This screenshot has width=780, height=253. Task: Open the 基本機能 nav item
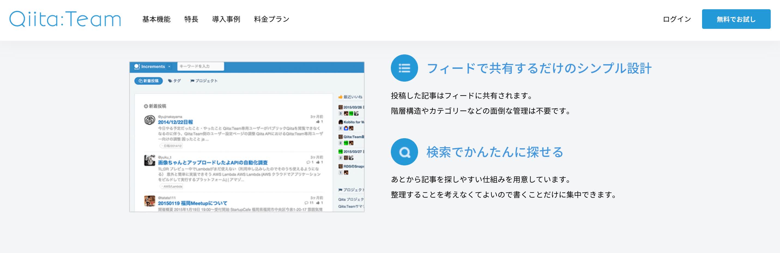[156, 19]
